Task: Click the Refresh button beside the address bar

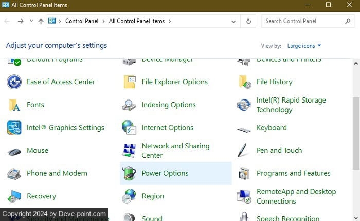Action: point(248,22)
